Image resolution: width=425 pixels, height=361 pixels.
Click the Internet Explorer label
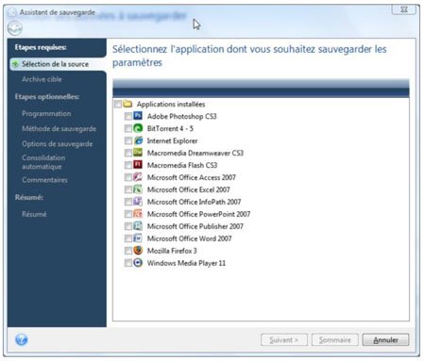(x=172, y=140)
